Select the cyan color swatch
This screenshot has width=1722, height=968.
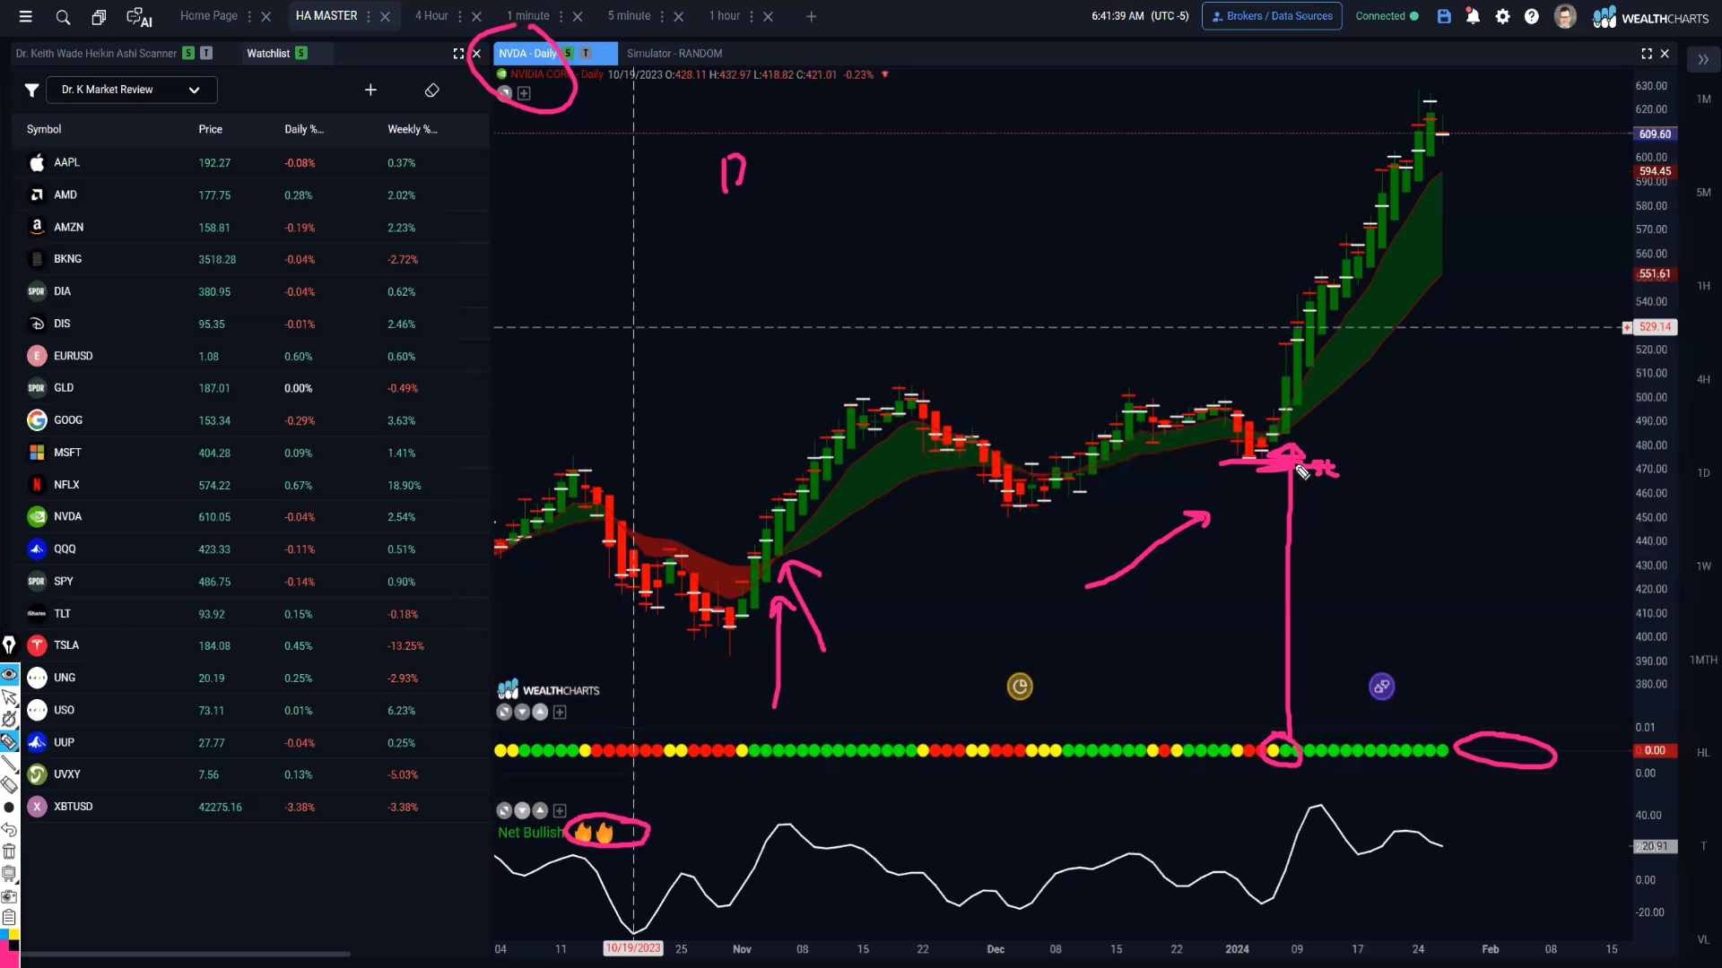click(x=4, y=935)
